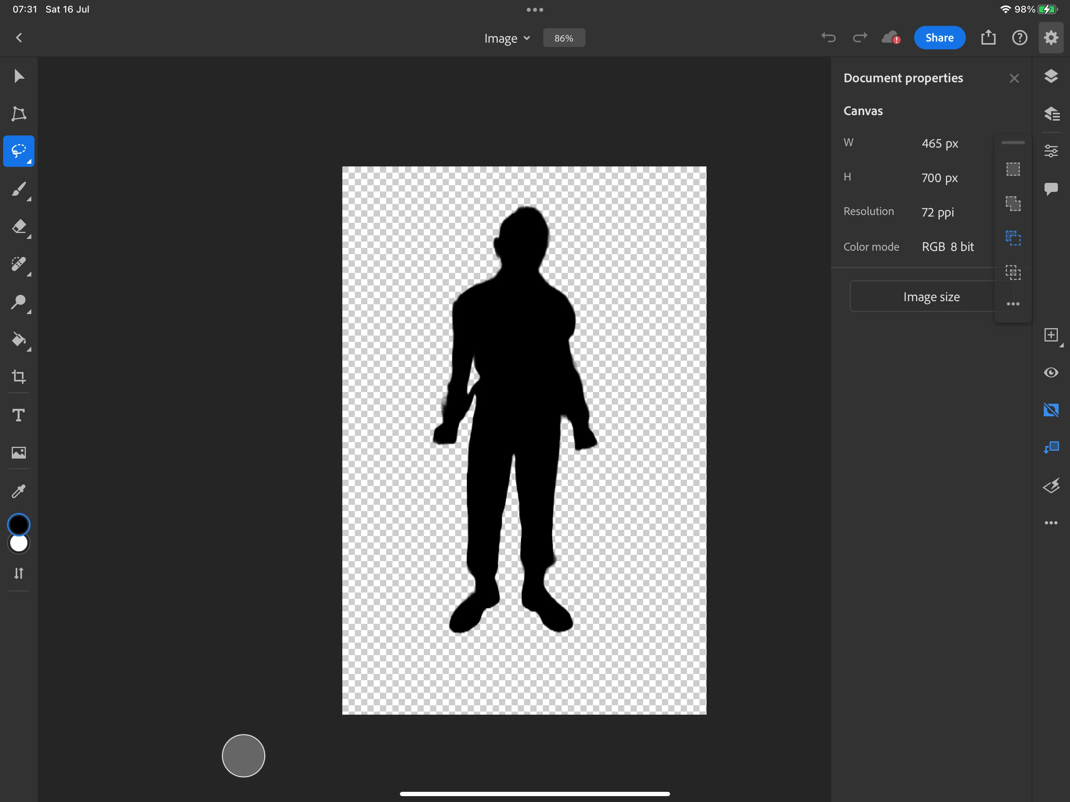Open the black foreground color swatch

tap(19, 524)
